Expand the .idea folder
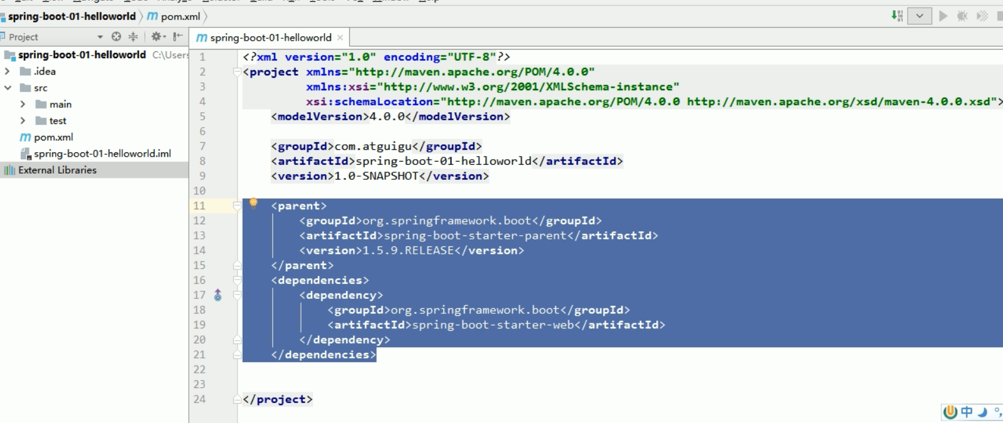Viewport: 1003px width, 423px height. (8, 71)
